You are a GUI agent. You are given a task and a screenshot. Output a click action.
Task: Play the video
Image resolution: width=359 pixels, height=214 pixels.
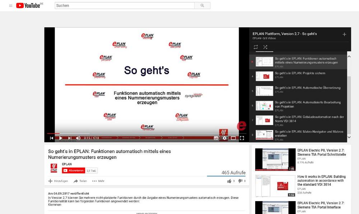61,138
